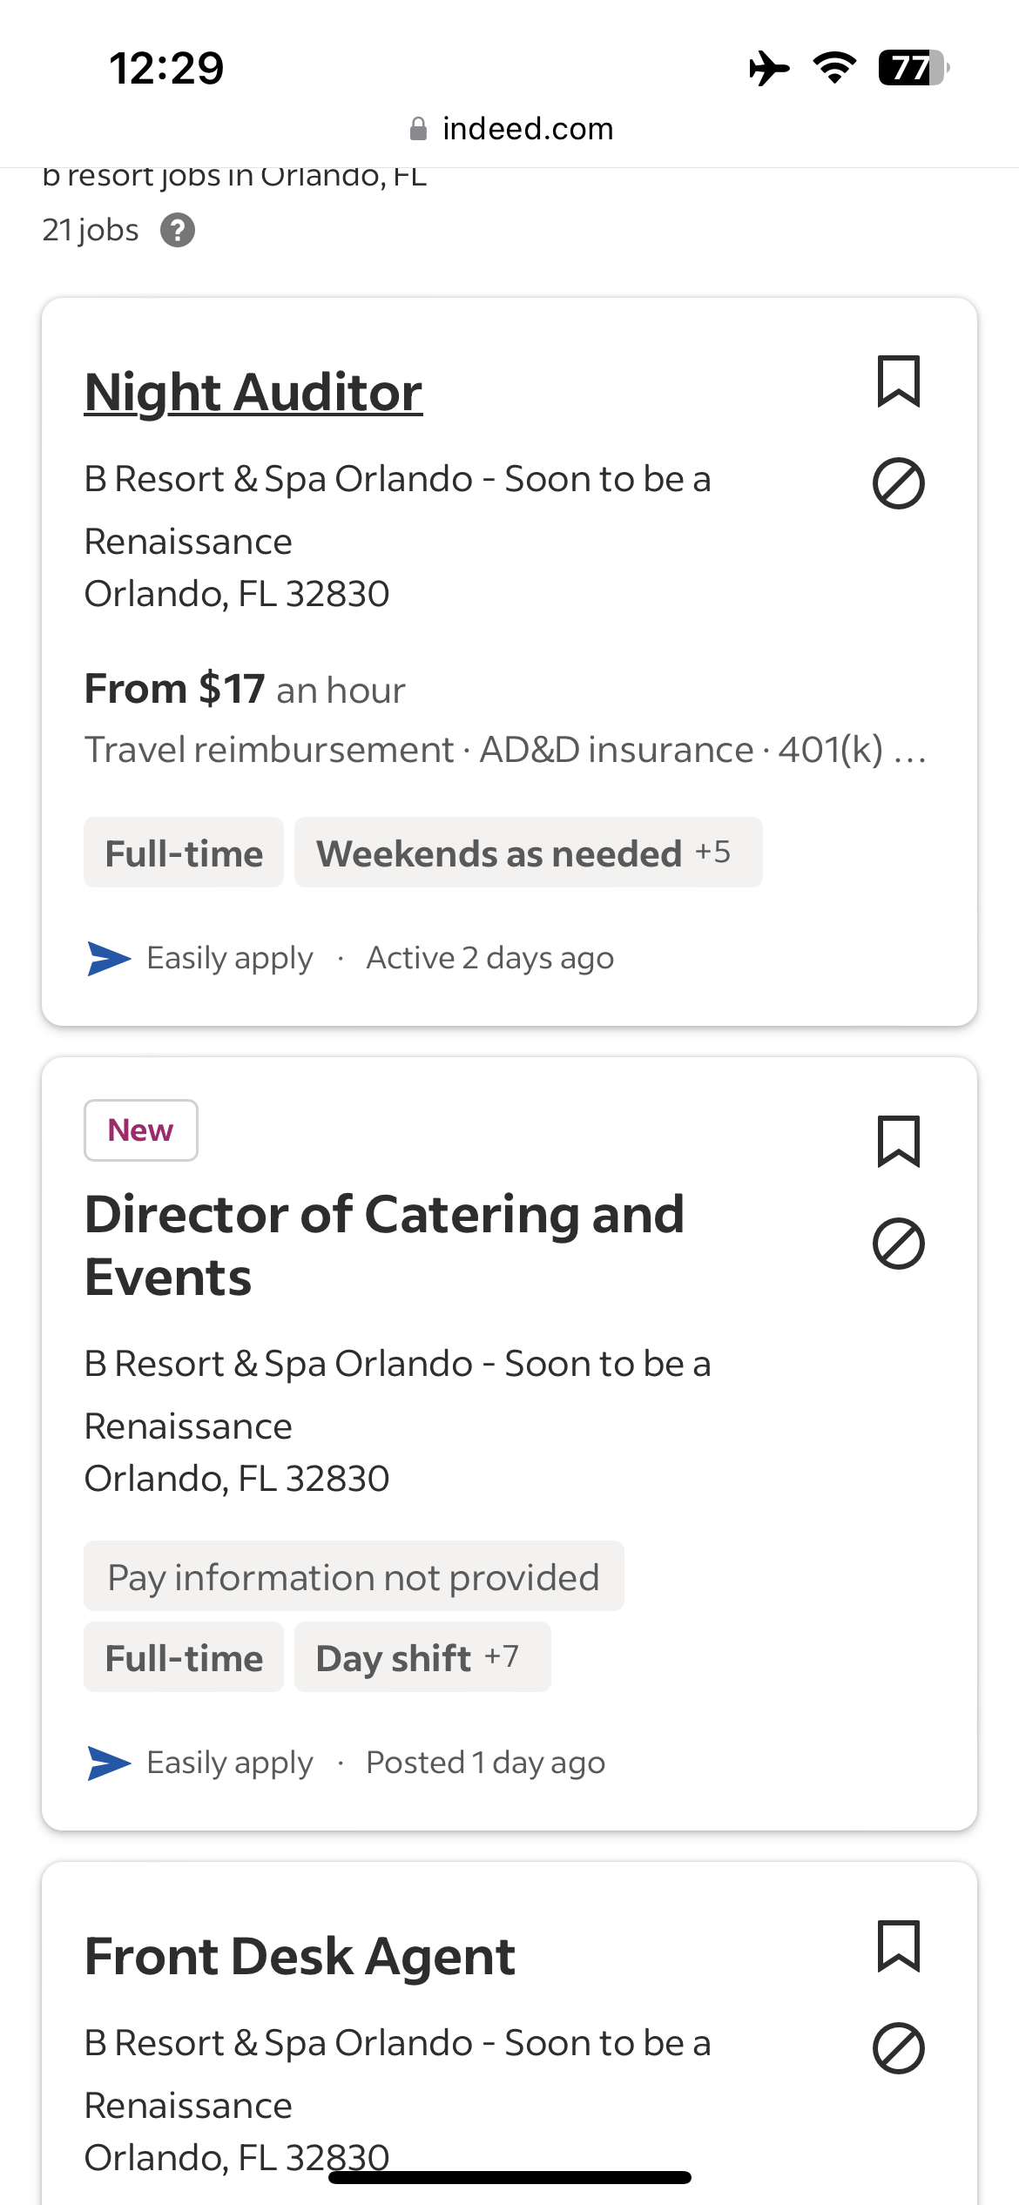Viewport: 1019px width, 2205px height.
Task: Bookmark the Director of Catering job
Action: [x=898, y=1142]
